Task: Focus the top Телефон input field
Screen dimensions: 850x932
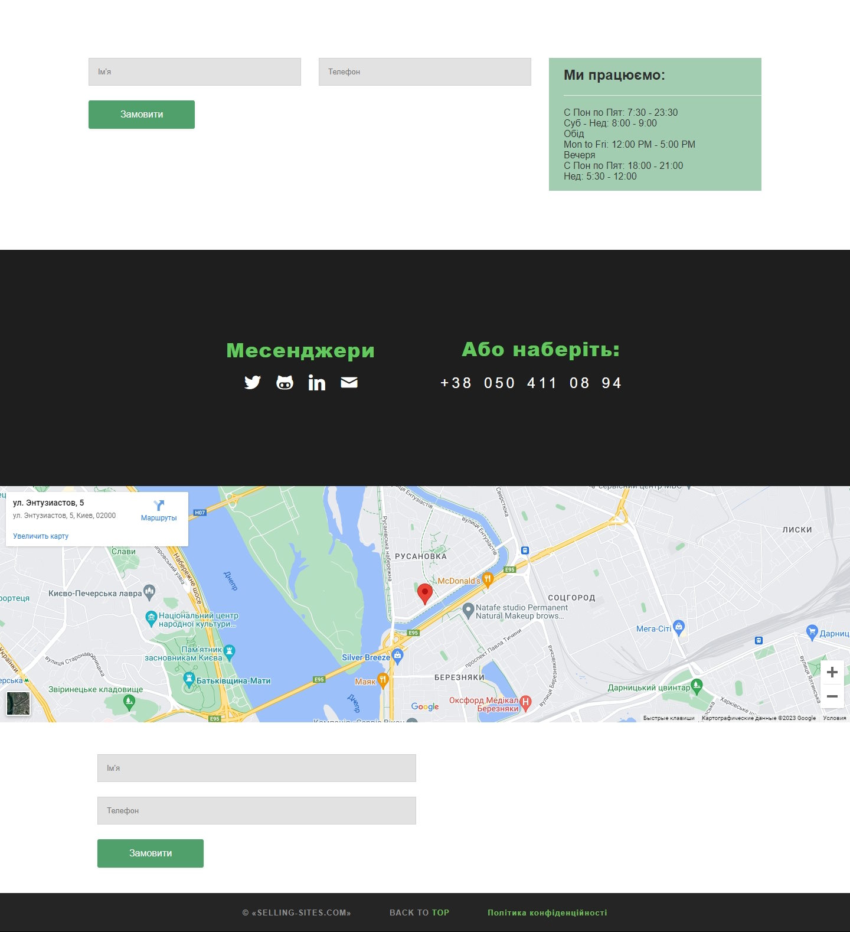Action: 425,71
